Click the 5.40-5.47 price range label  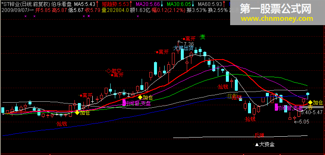312,112
